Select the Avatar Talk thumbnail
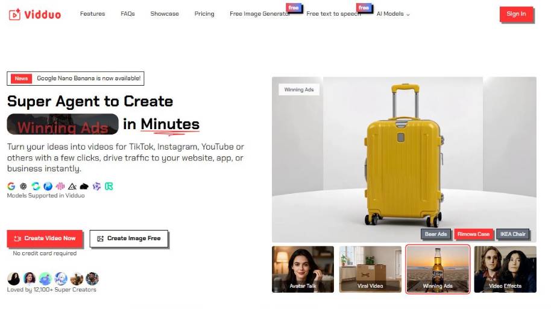The image size is (551, 309). (x=303, y=269)
